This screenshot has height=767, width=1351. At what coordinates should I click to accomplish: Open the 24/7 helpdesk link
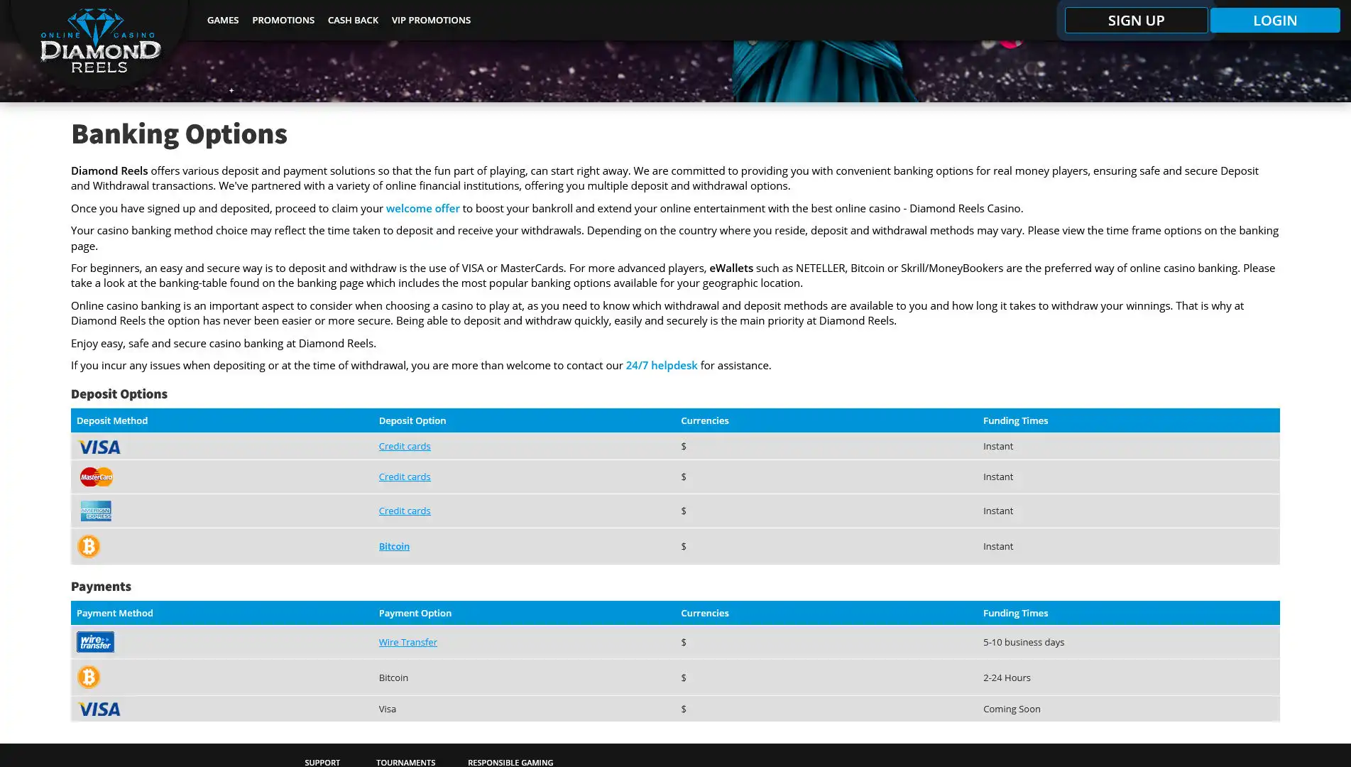click(661, 365)
